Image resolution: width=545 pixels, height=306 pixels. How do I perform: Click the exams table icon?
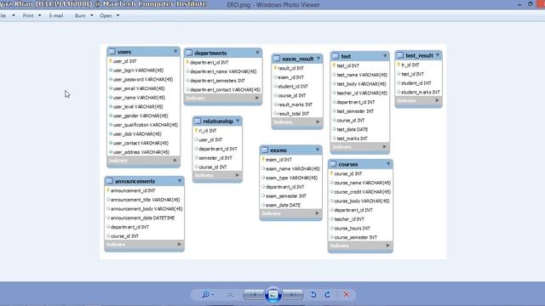pyautogui.click(x=265, y=150)
